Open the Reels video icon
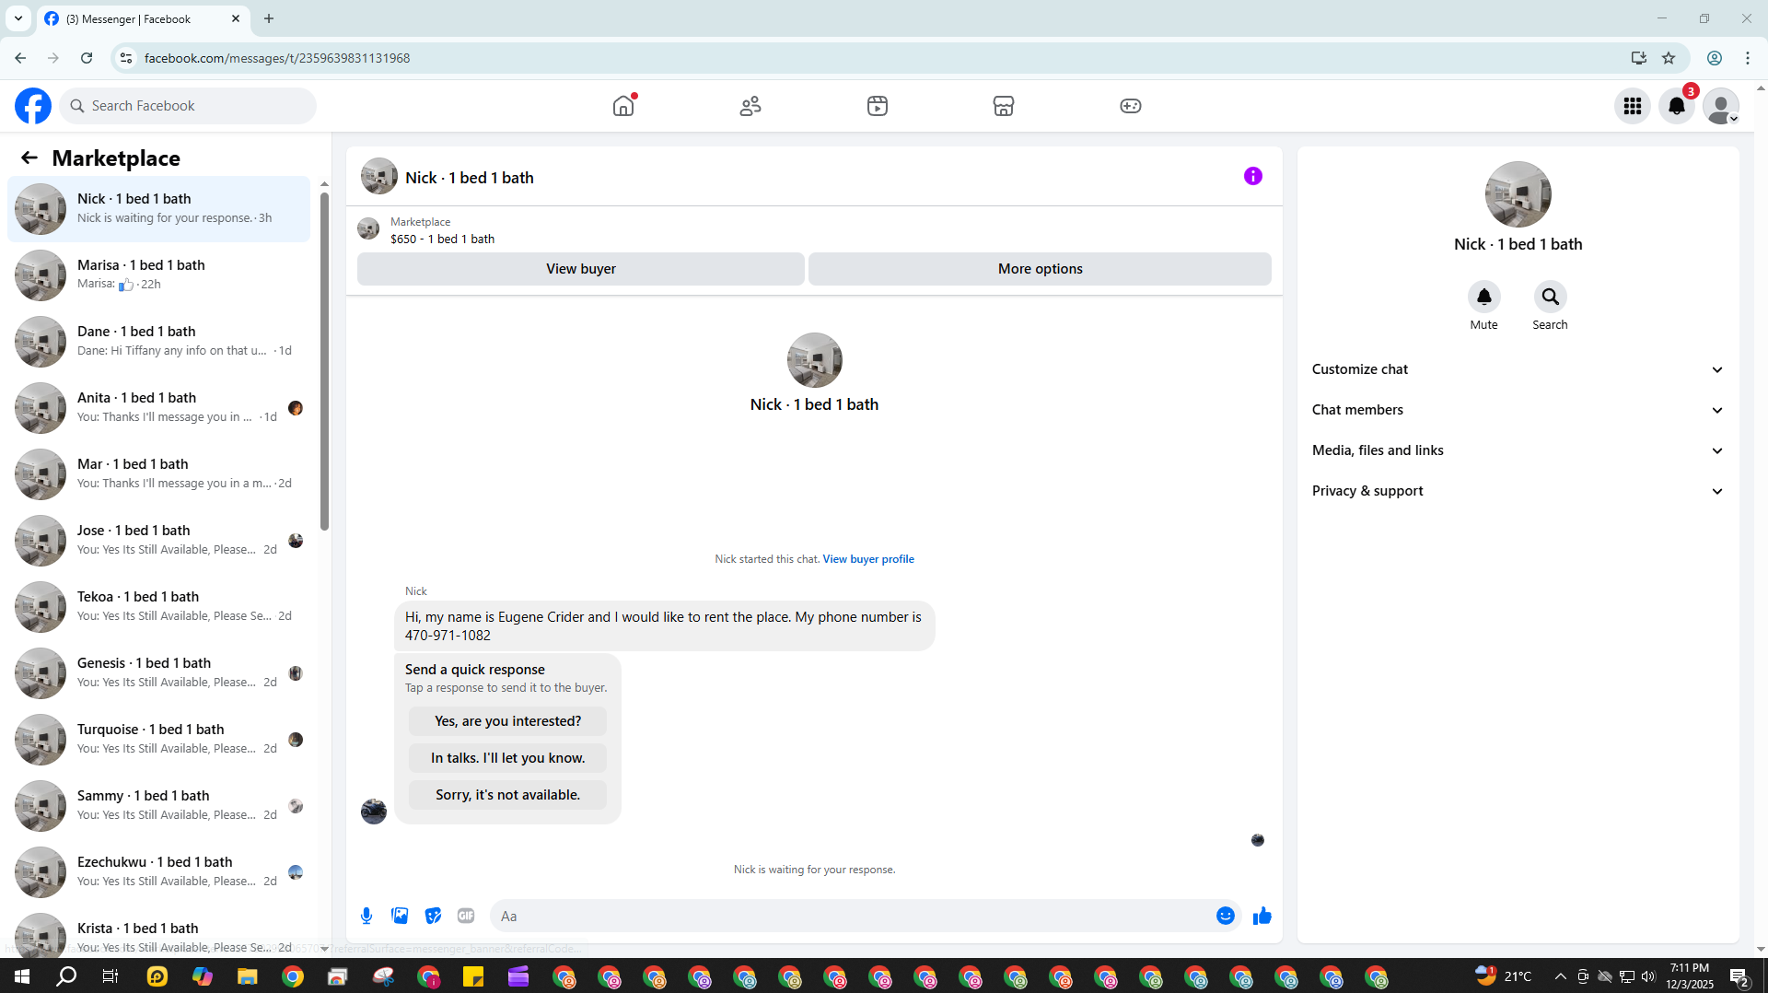Viewport: 1768px width, 993px height. coord(878,106)
